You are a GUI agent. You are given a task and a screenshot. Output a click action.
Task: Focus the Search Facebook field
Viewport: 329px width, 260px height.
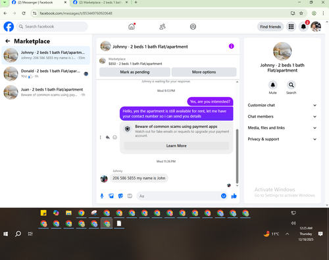tap(52, 27)
